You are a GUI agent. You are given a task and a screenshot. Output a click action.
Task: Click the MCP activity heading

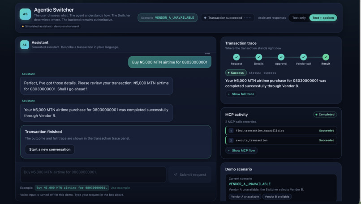point(236,115)
